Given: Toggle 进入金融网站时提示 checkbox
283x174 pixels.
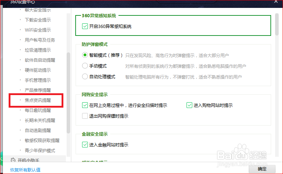Looking at the screenshot, I should [85, 145].
